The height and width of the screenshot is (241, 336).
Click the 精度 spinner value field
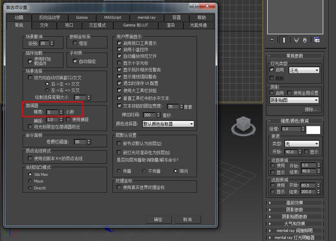pyautogui.click(x=52, y=112)
